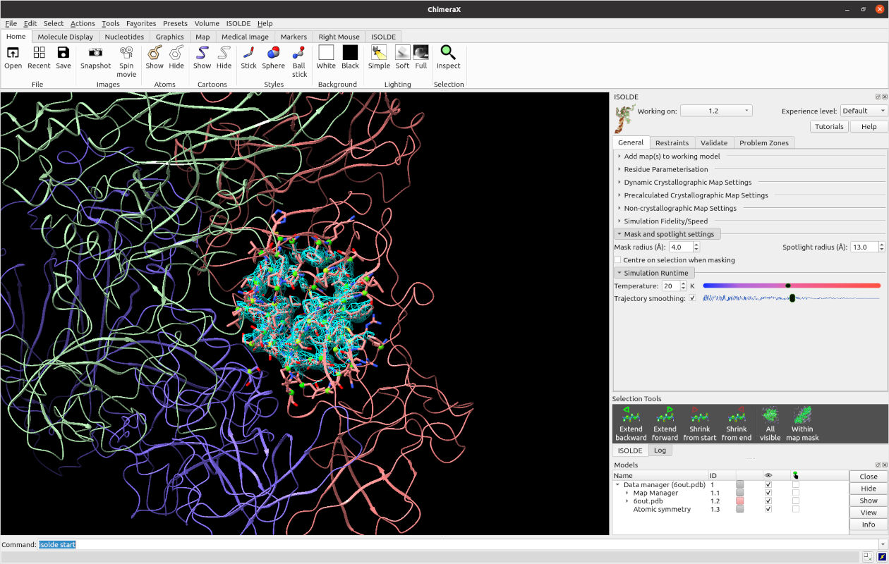Click Shrink from end tool
The width and height of the screenshot is (889, 564).
click(737, 424)
